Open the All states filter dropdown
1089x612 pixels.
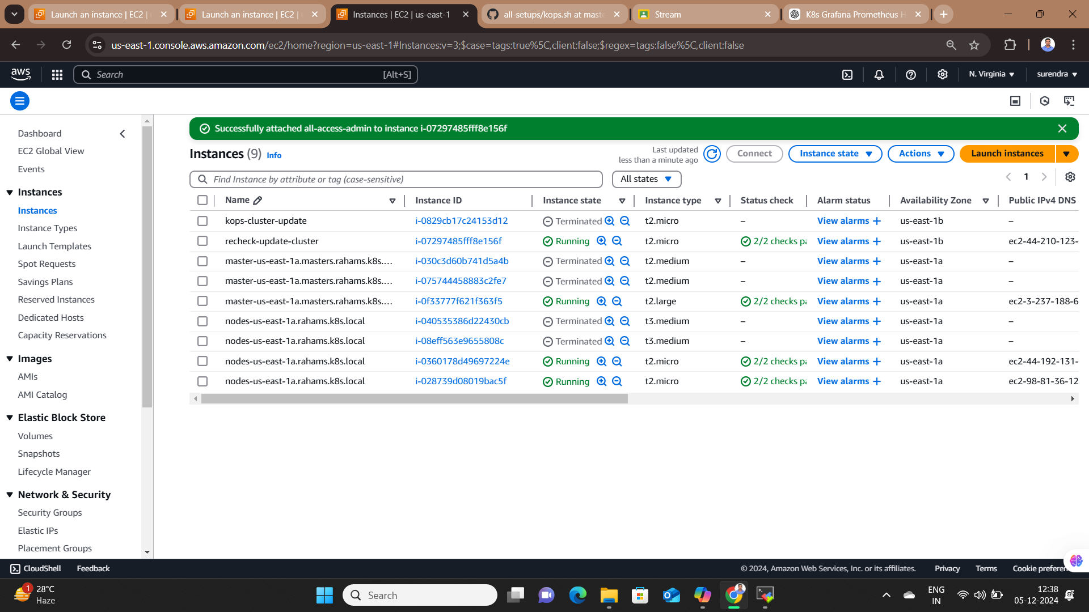click(647, 179)
